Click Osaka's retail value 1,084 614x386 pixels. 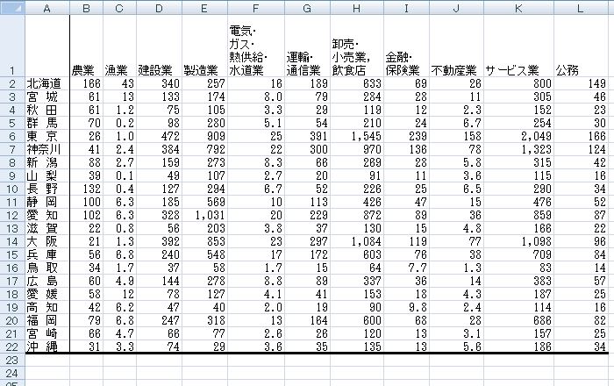pyautogui.click(x=357, y=241)
